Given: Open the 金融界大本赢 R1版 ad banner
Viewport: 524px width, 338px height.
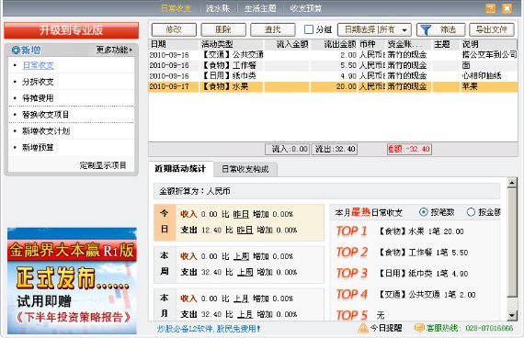Looking at the screenshot, I should point(72,281).
